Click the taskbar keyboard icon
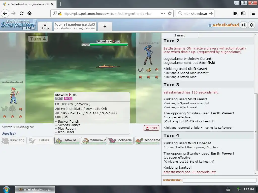The height and width of the screenshot is (193, 258). [228, 189]
